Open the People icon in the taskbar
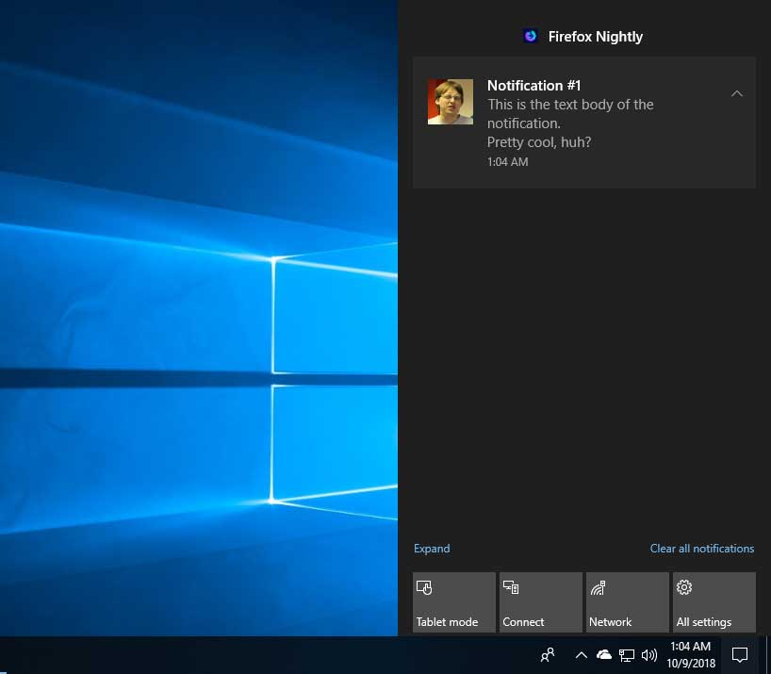771x674 pixels. tap(547, 654)
